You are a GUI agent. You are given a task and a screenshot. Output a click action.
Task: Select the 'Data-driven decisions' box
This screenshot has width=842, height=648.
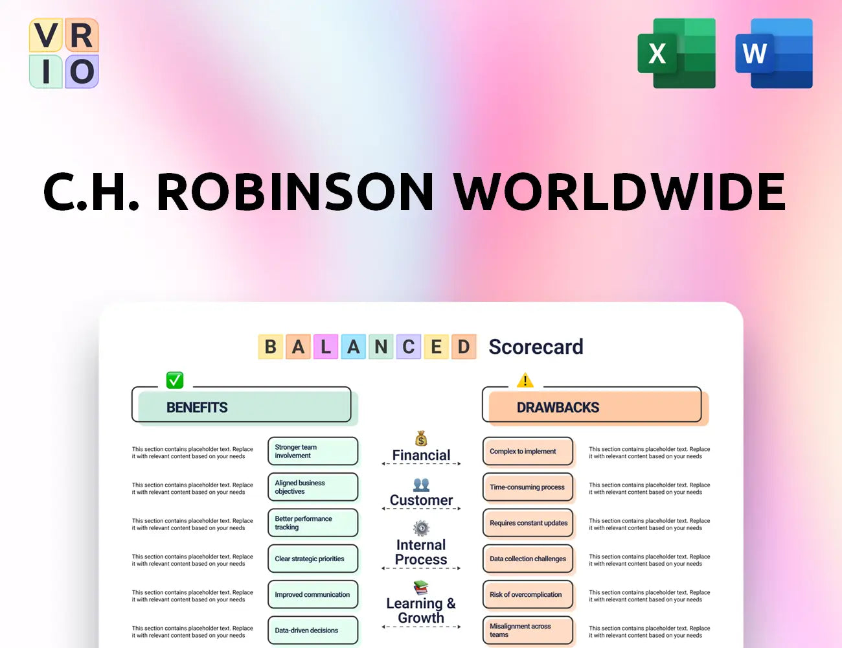313,630
